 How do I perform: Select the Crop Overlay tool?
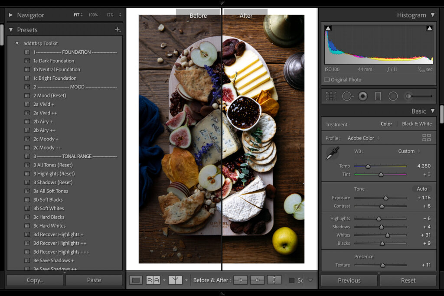point(331,96)
